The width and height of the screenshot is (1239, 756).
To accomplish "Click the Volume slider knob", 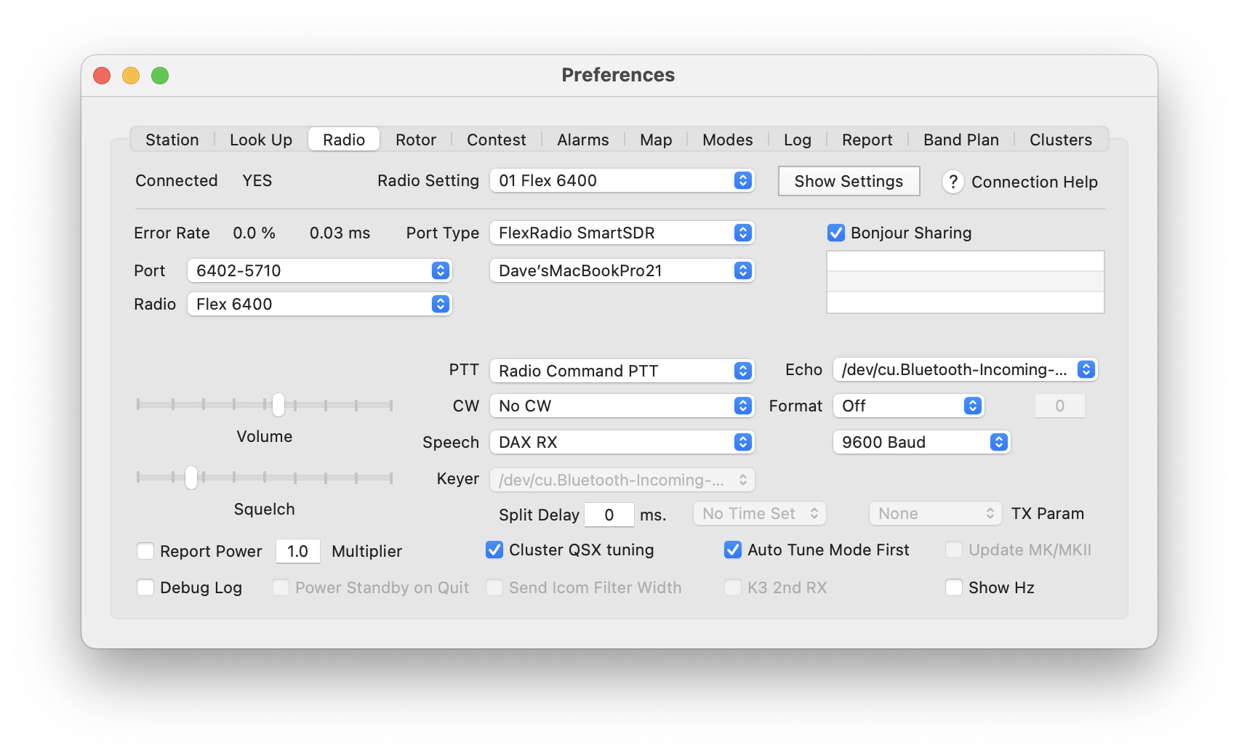I will click(278, 405).
